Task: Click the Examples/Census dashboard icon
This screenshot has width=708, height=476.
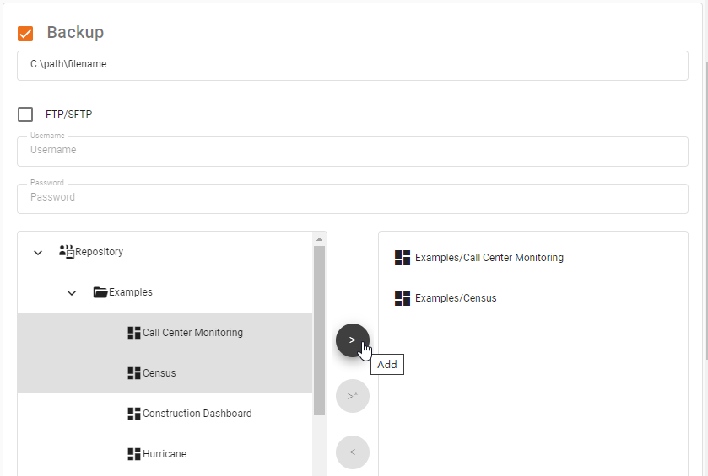Action: coord(403,298)
